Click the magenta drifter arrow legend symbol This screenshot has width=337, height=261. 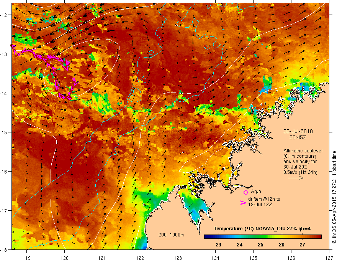click(243, 203)
